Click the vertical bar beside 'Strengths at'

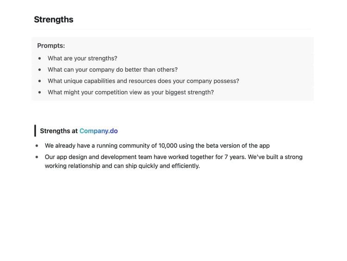35,131
